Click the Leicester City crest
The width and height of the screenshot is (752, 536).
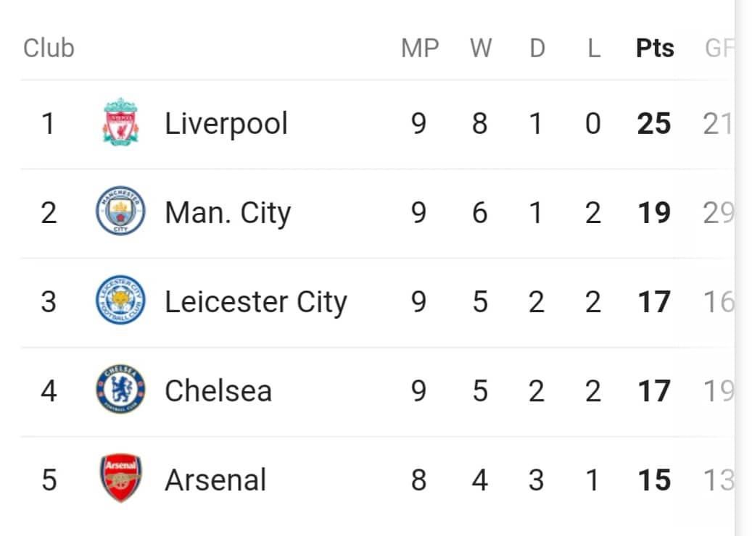[x=120, y=300]
